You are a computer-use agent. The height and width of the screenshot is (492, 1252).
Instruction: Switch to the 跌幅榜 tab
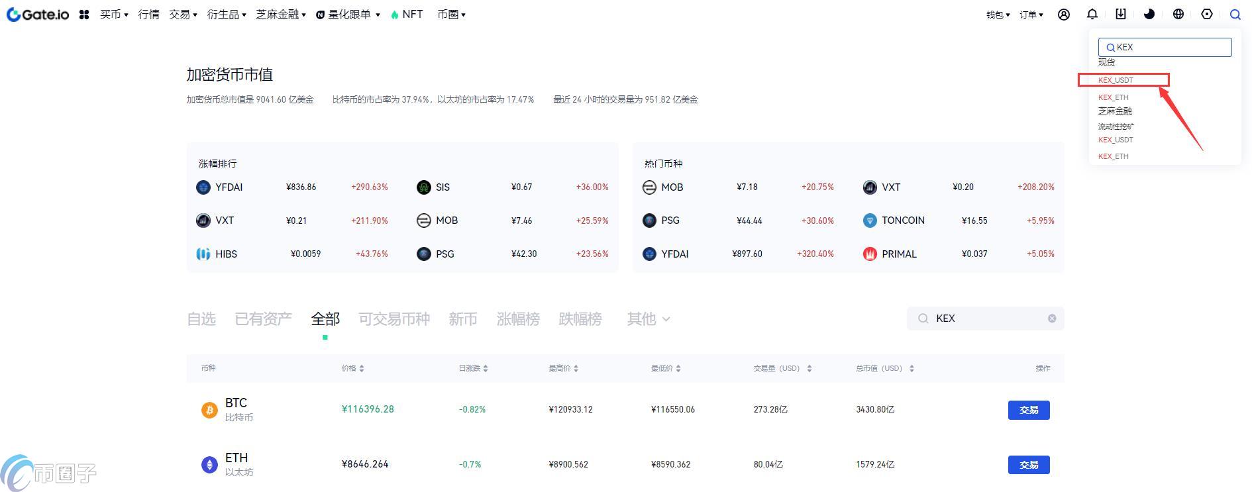tap(580, 319)
